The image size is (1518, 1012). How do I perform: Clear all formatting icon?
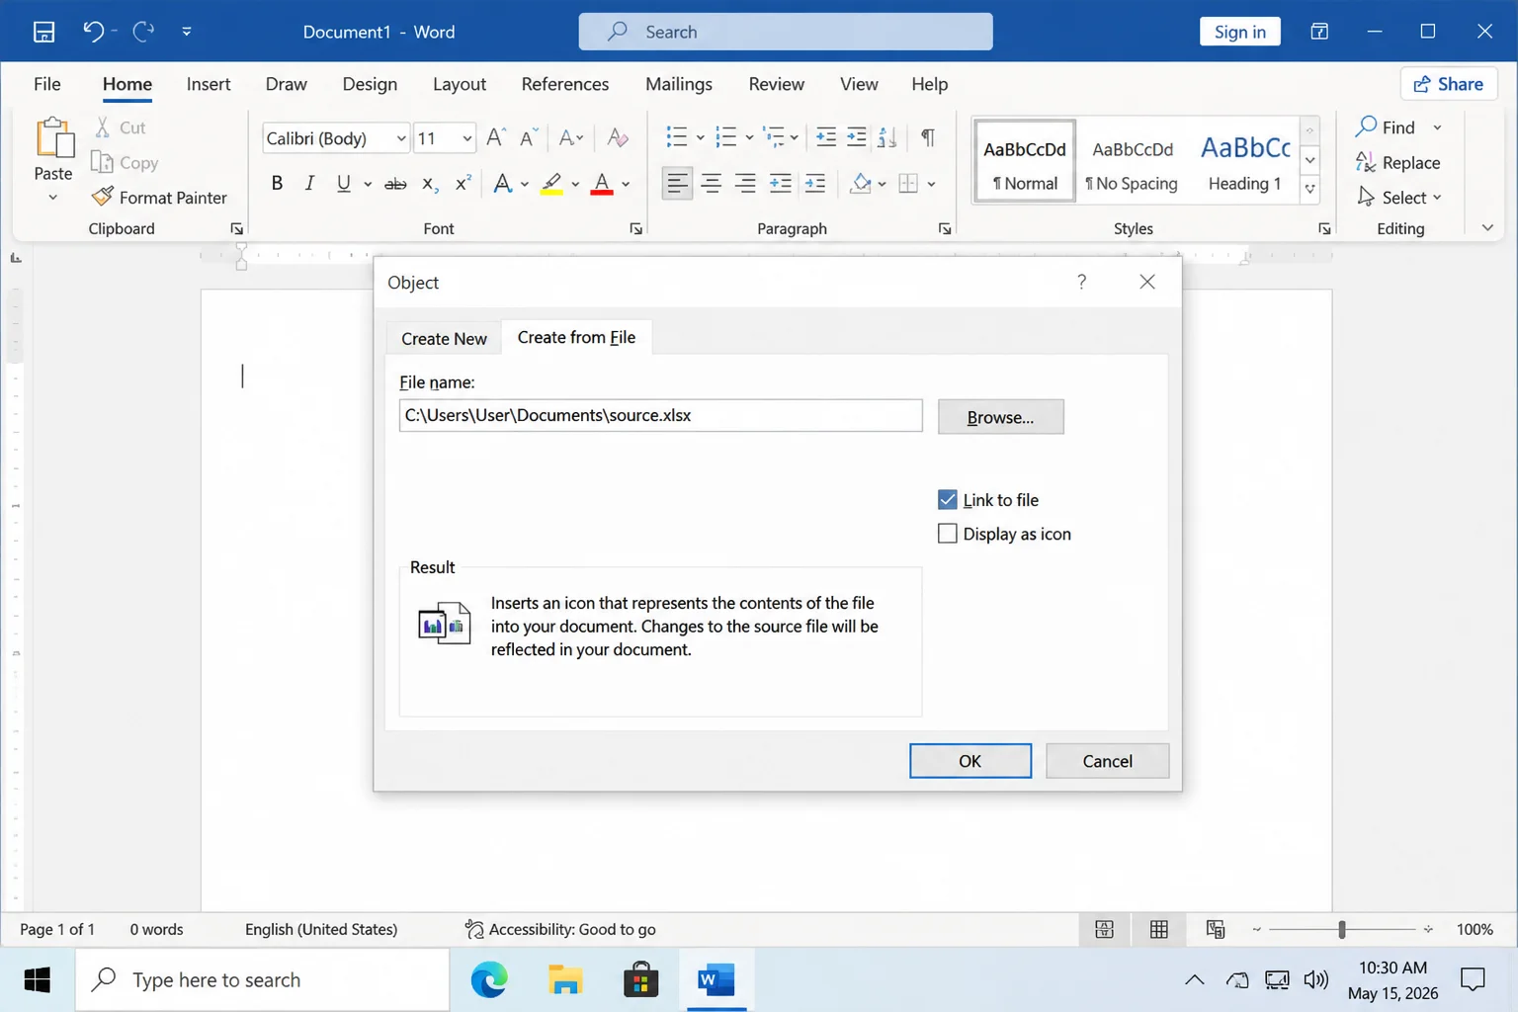click(618, 137)
